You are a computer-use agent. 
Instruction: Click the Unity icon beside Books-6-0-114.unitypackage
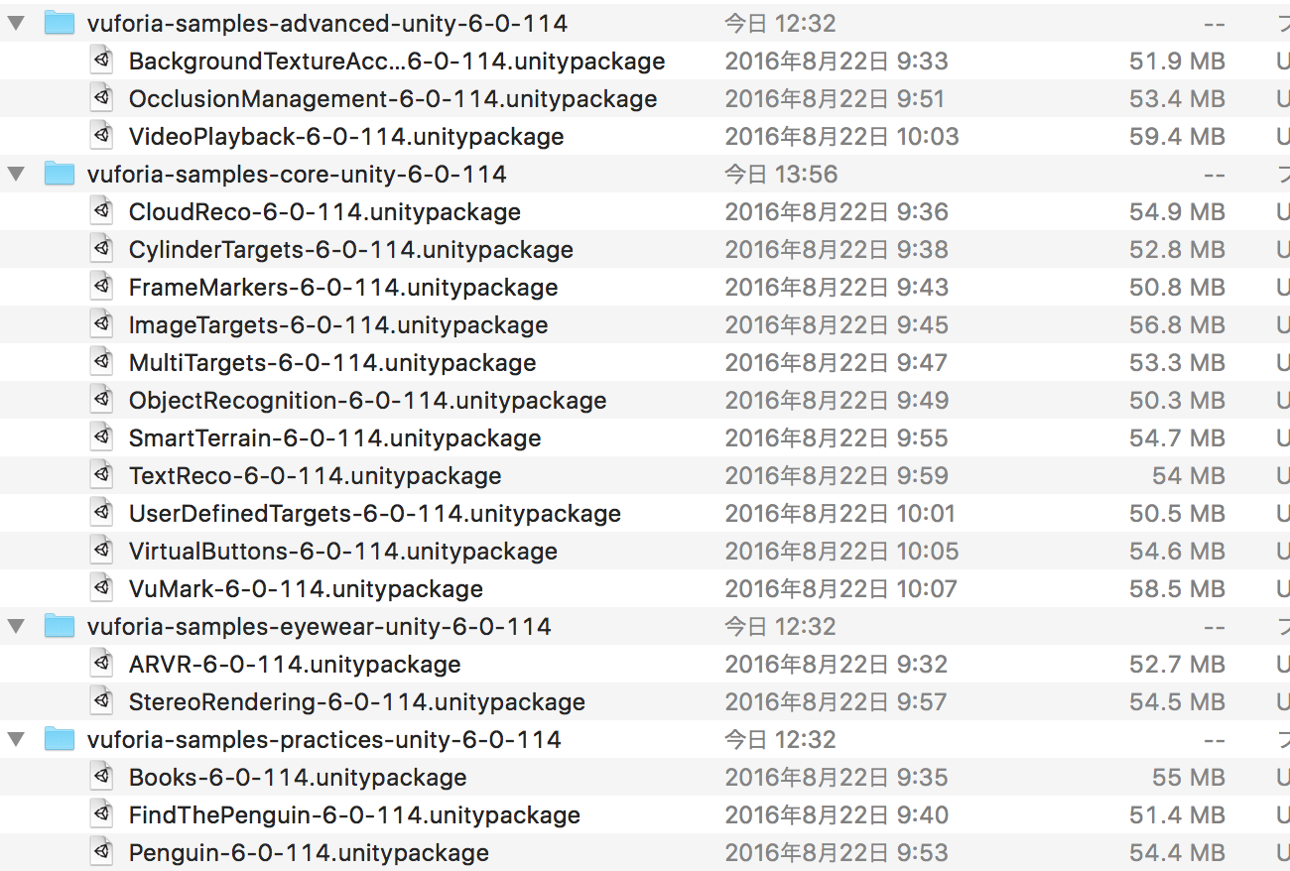point(101,778)
